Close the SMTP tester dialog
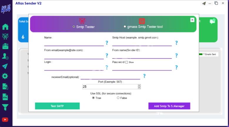 [192, 20]
